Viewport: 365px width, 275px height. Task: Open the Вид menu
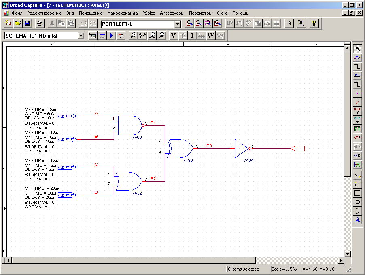coord(70,13)
